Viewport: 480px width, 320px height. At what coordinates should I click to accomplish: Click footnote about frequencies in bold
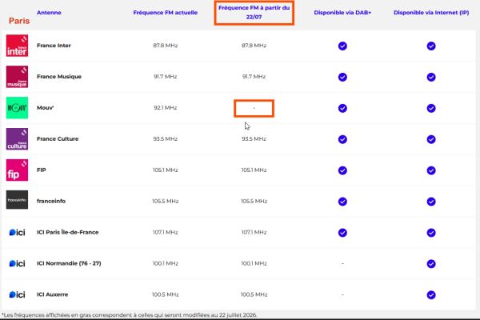[130, 314]
